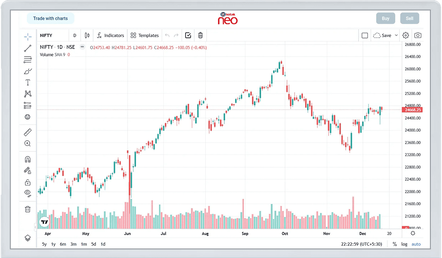Open chart settings gear icon

pos(405,35)
